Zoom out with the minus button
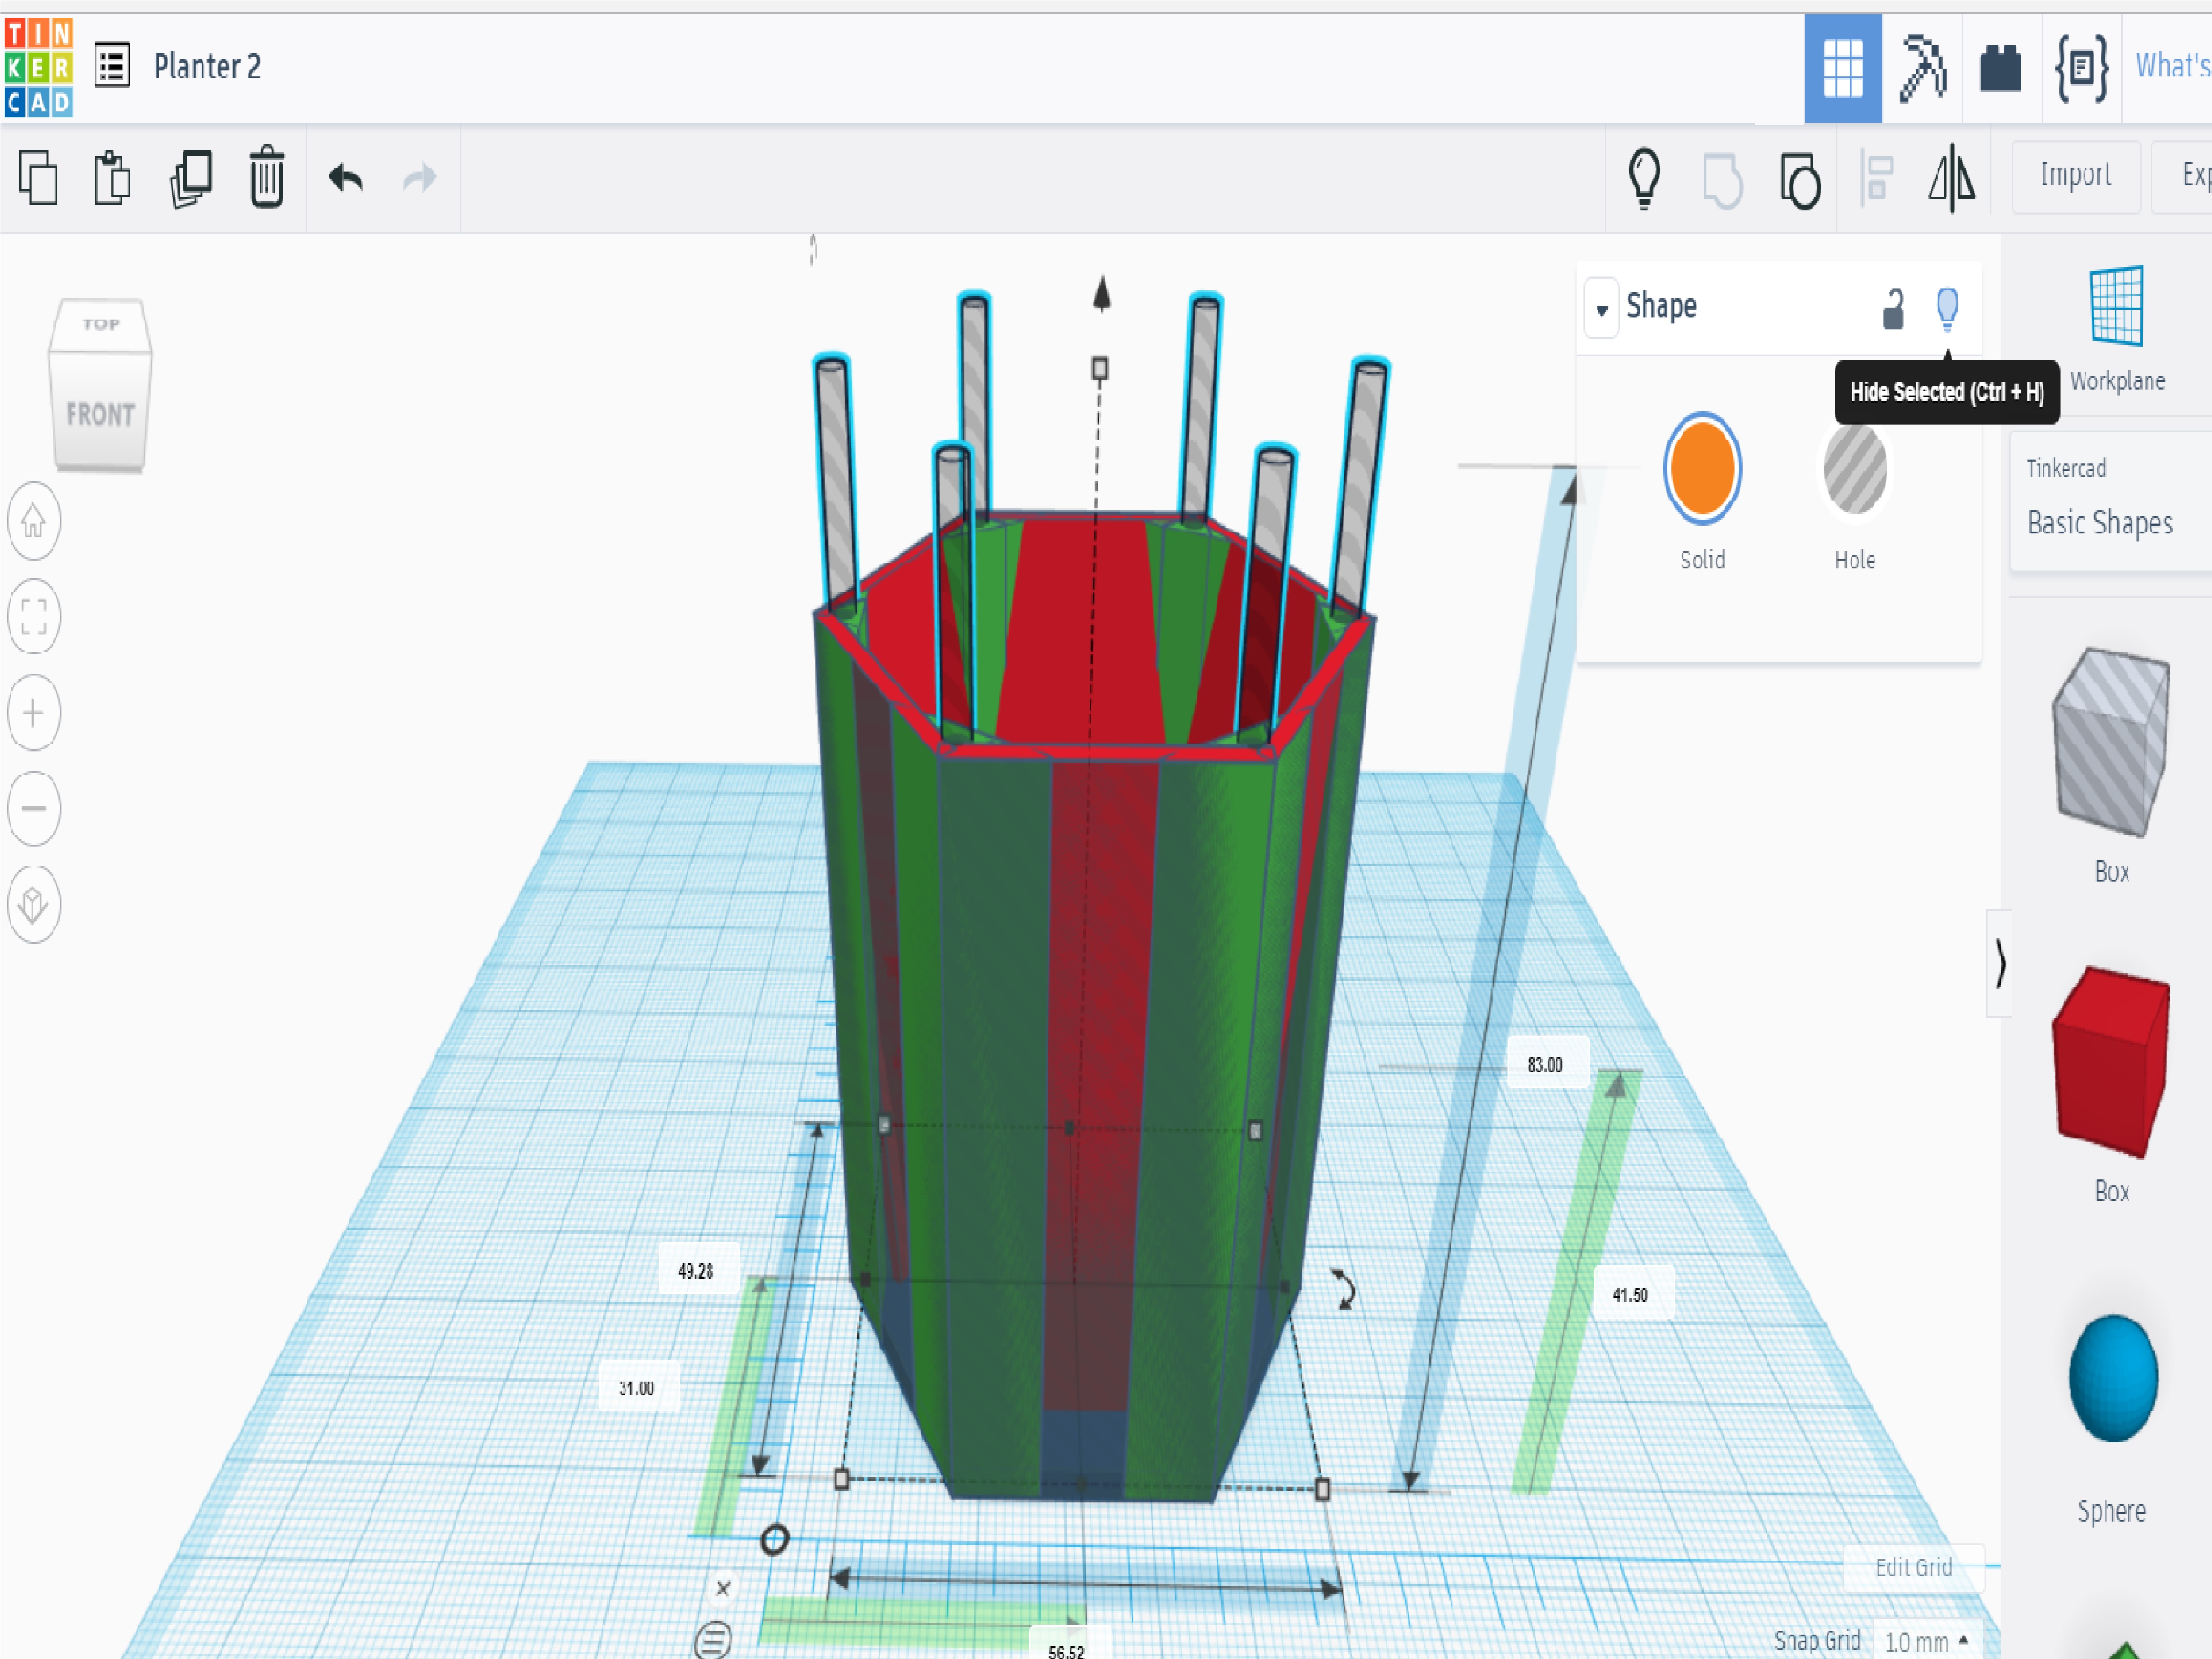Screen dimensions: 2212x1659 pyautogui.click(x=34, y=808)
